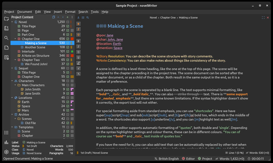Add new item with the green plus

(x=68, y=17)
